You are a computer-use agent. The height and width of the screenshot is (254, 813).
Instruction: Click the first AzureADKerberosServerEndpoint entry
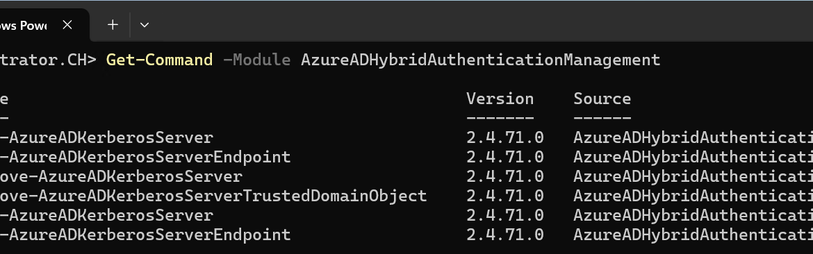tap(146, 157)
